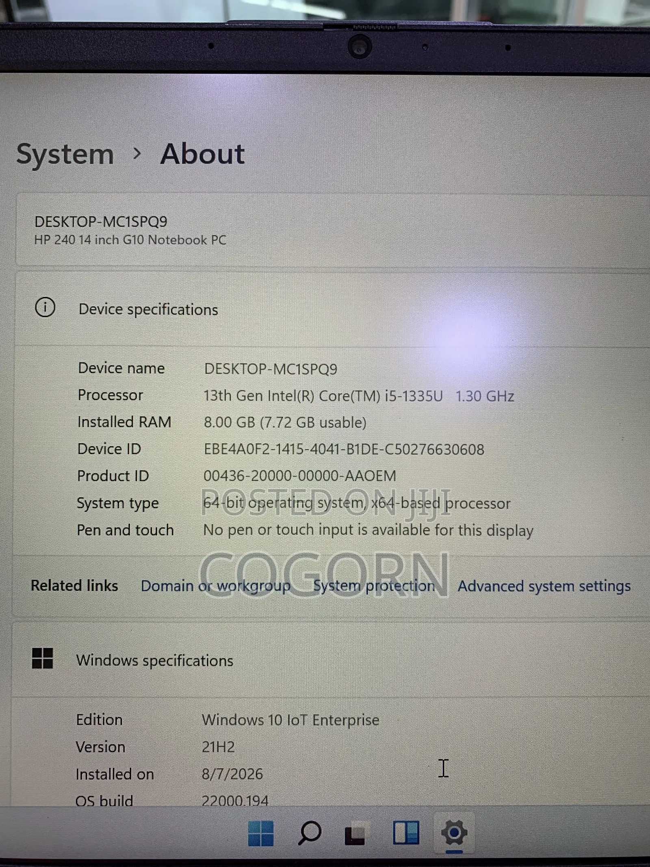Viewport: 650px width, 867px height.
Task: Click the Settings gear in taskbar
Action: tap(454, 833)
